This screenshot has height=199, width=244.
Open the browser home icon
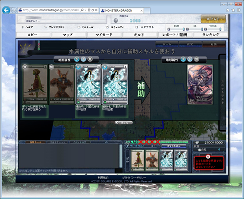pos(228,10)
